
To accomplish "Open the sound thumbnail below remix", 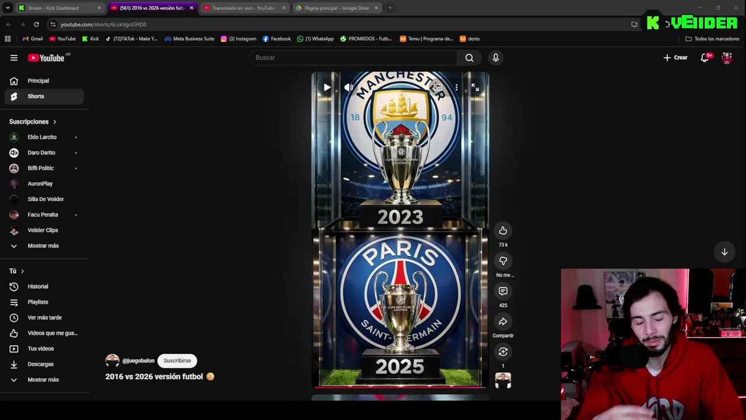I will click(503, 380).
